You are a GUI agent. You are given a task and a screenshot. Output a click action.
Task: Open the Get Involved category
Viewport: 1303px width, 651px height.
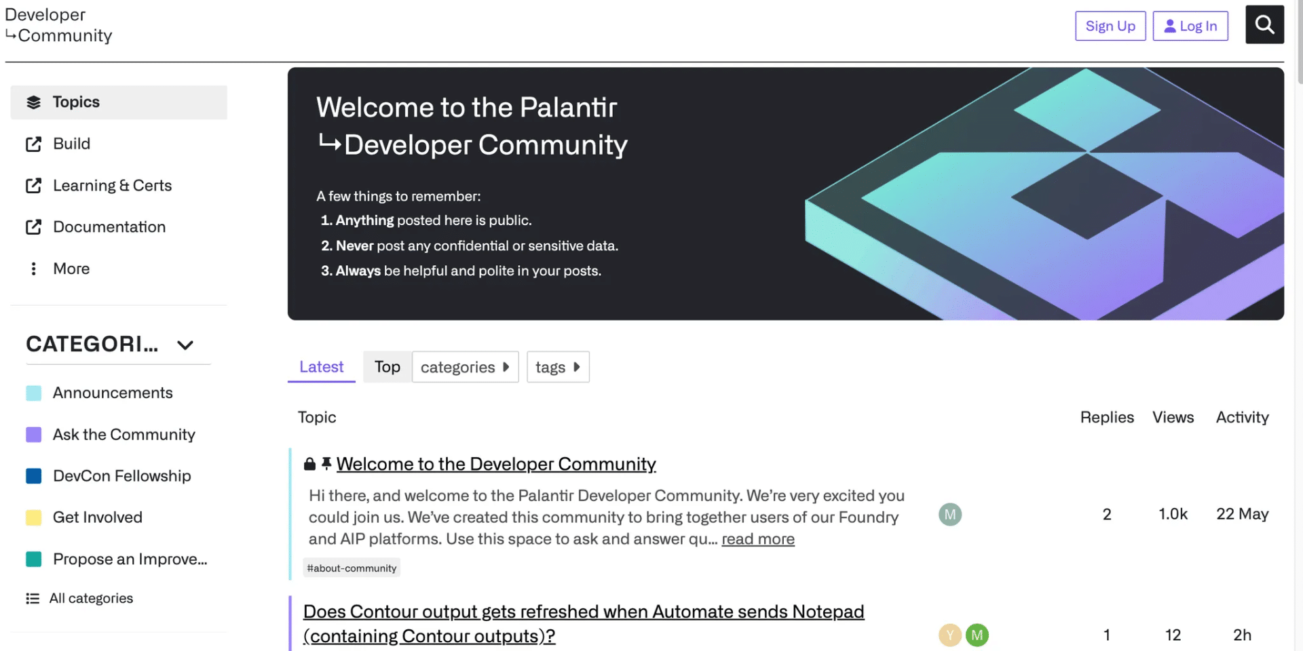coord(98,517)
